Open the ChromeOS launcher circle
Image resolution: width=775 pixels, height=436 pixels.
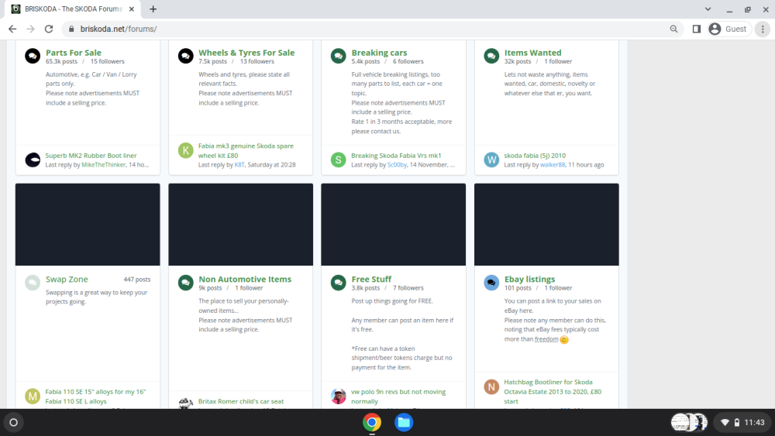point(13,422)
